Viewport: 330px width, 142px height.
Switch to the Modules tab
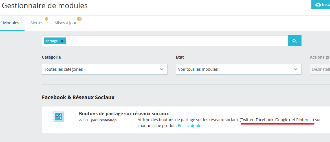click(x=11, y=23)
